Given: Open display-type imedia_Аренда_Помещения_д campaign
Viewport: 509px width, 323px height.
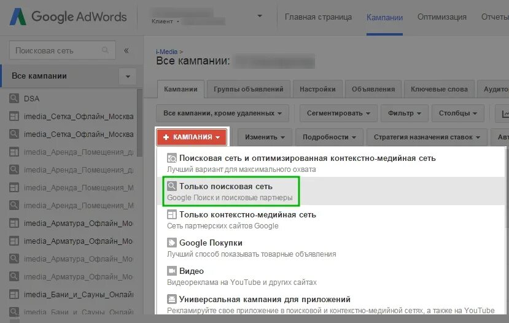Looking at the screenshot, I should point(79,152).
